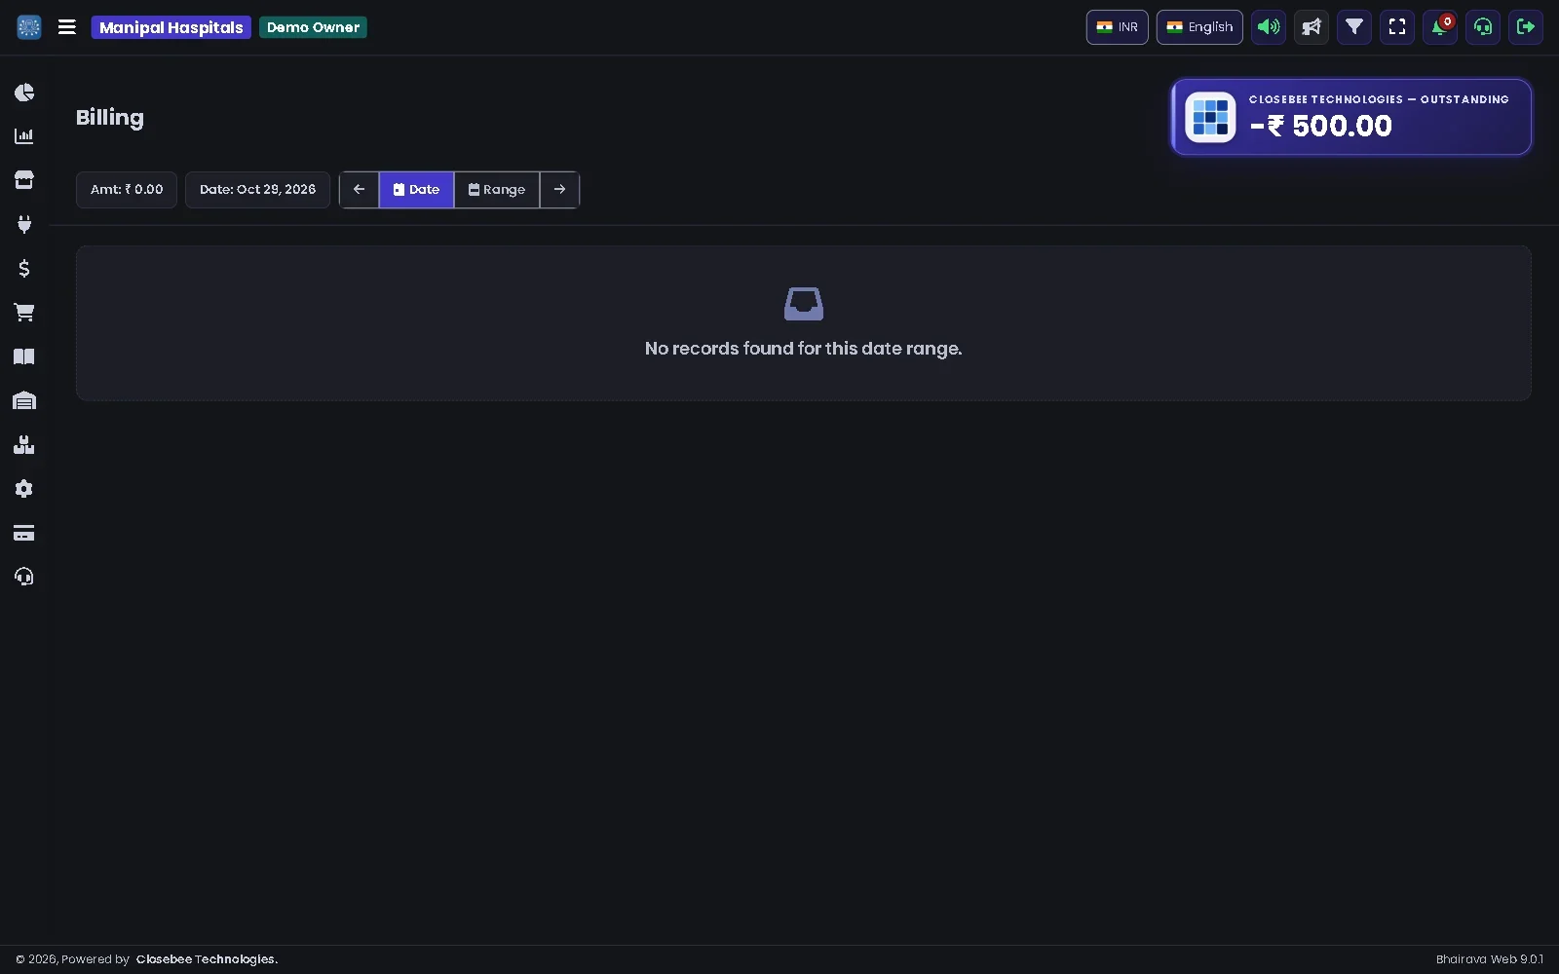Open the warehouse sidebar icon
The width and height of the screenshot is (1559, 974).
[x=24, y=400]
